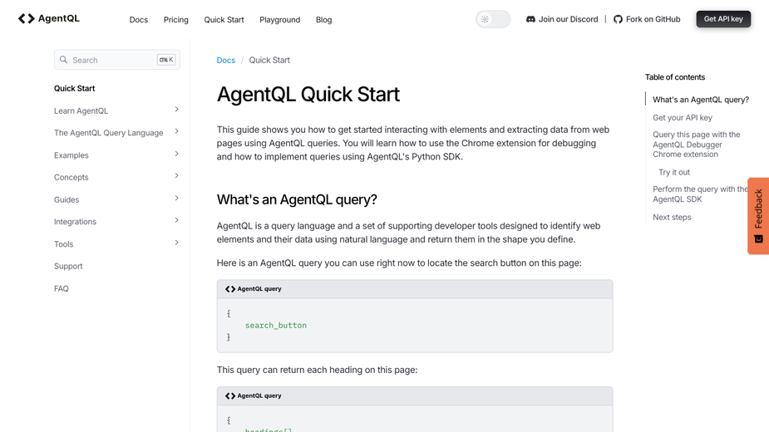Open the Feedback side tab
The width and height of the screenshot is (769, 432).
pos(758,216)
